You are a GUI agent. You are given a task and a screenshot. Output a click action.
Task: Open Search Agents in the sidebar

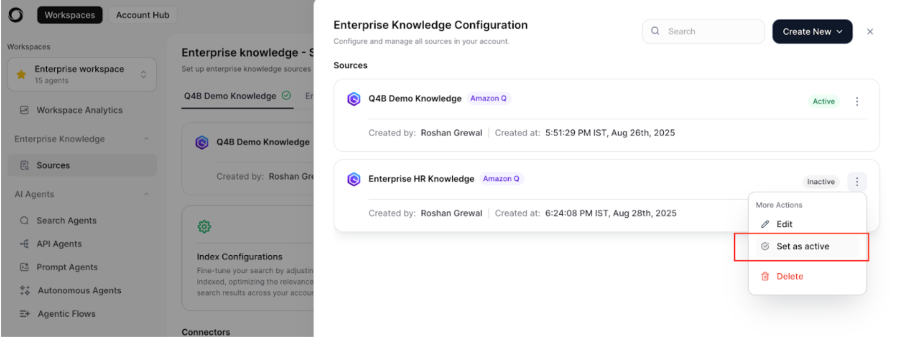pos(66,220)
